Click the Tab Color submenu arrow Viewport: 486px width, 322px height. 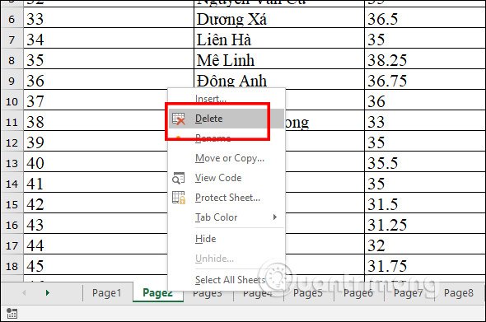click(274, 217)
